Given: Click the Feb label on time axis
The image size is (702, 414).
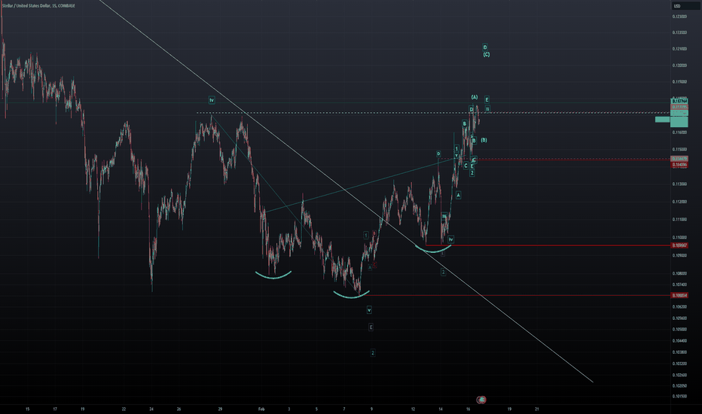Looking at the screenshot, I should coord(261,409).
